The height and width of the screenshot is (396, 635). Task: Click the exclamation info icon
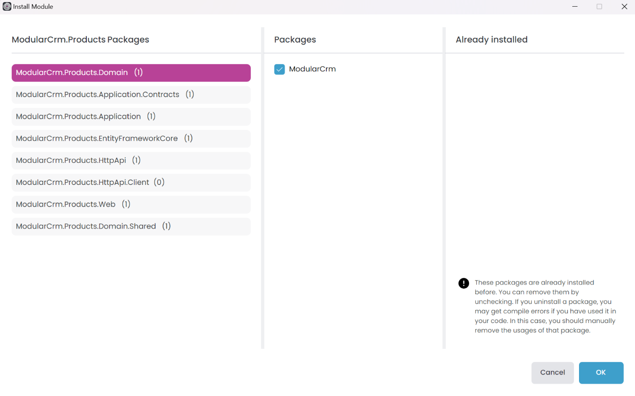coord(463,283)
